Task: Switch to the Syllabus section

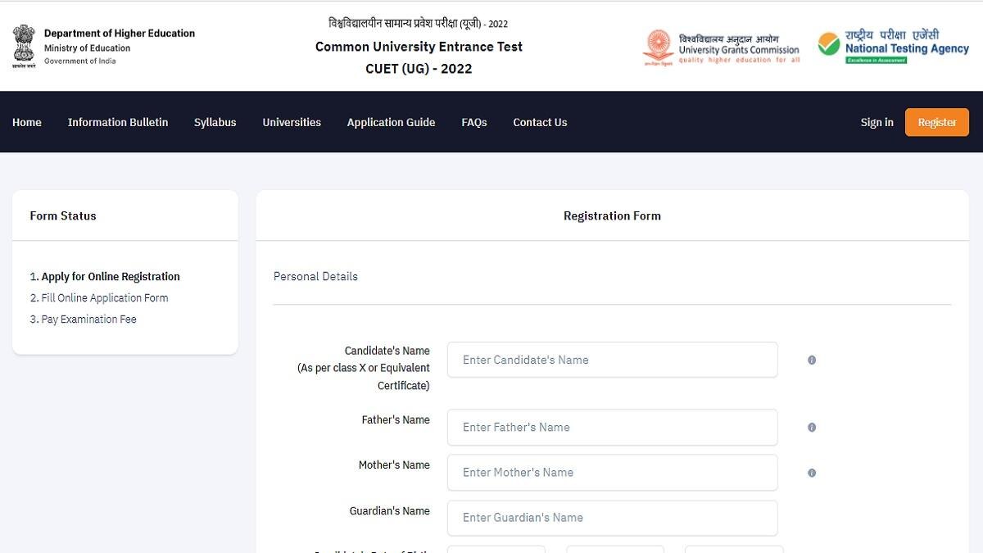Action: 215,122
